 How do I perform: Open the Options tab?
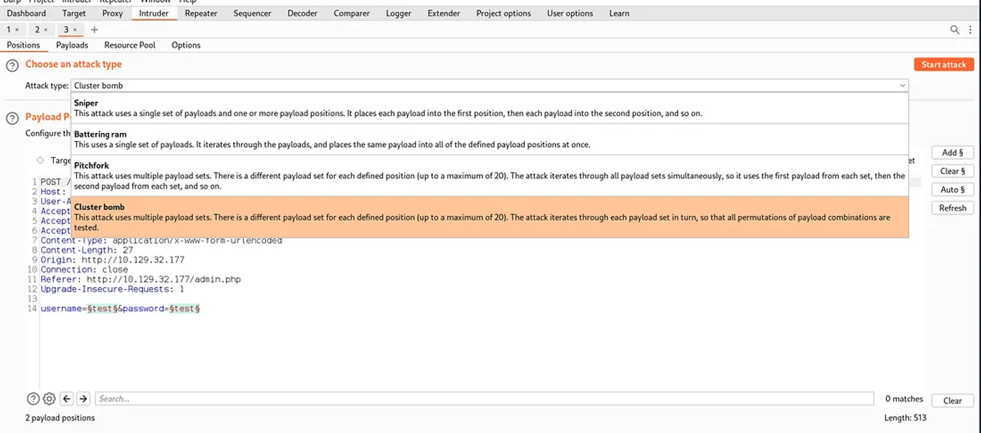pos(186,45)
